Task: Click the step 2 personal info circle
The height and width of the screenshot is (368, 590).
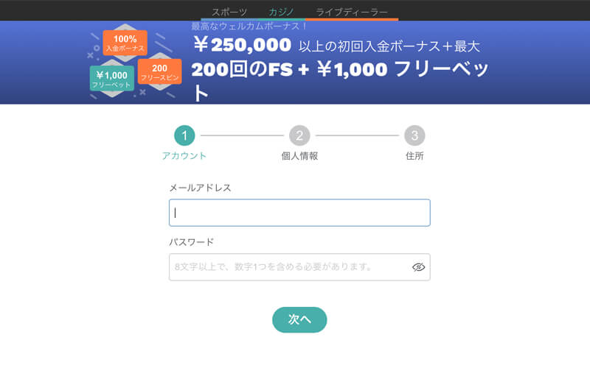Action: tap(299, 135)
